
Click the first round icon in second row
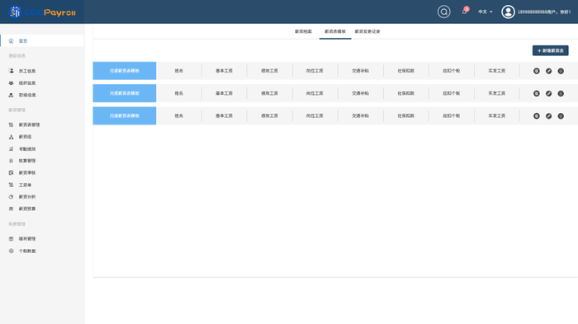pyautogui.click(x=537, y=93)
